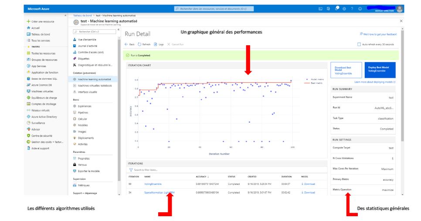Screen dimensions: 421x221
Task: Select Machine learning automatisé menu item
Action: 95,79
